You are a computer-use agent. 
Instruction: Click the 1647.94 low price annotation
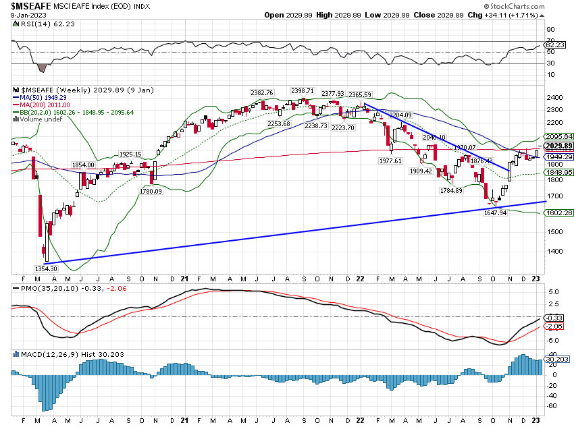(x=495, y=212)
